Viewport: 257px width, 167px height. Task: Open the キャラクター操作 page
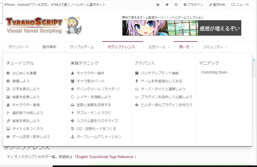click(91, 73)
